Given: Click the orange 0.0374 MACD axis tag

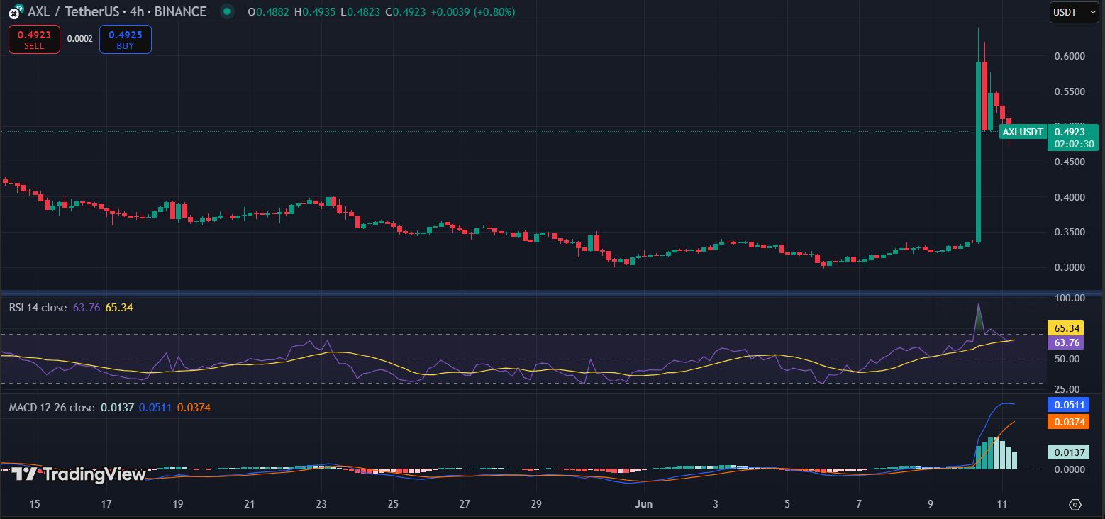Looking at the screenshot, I should click(1067, 422).
